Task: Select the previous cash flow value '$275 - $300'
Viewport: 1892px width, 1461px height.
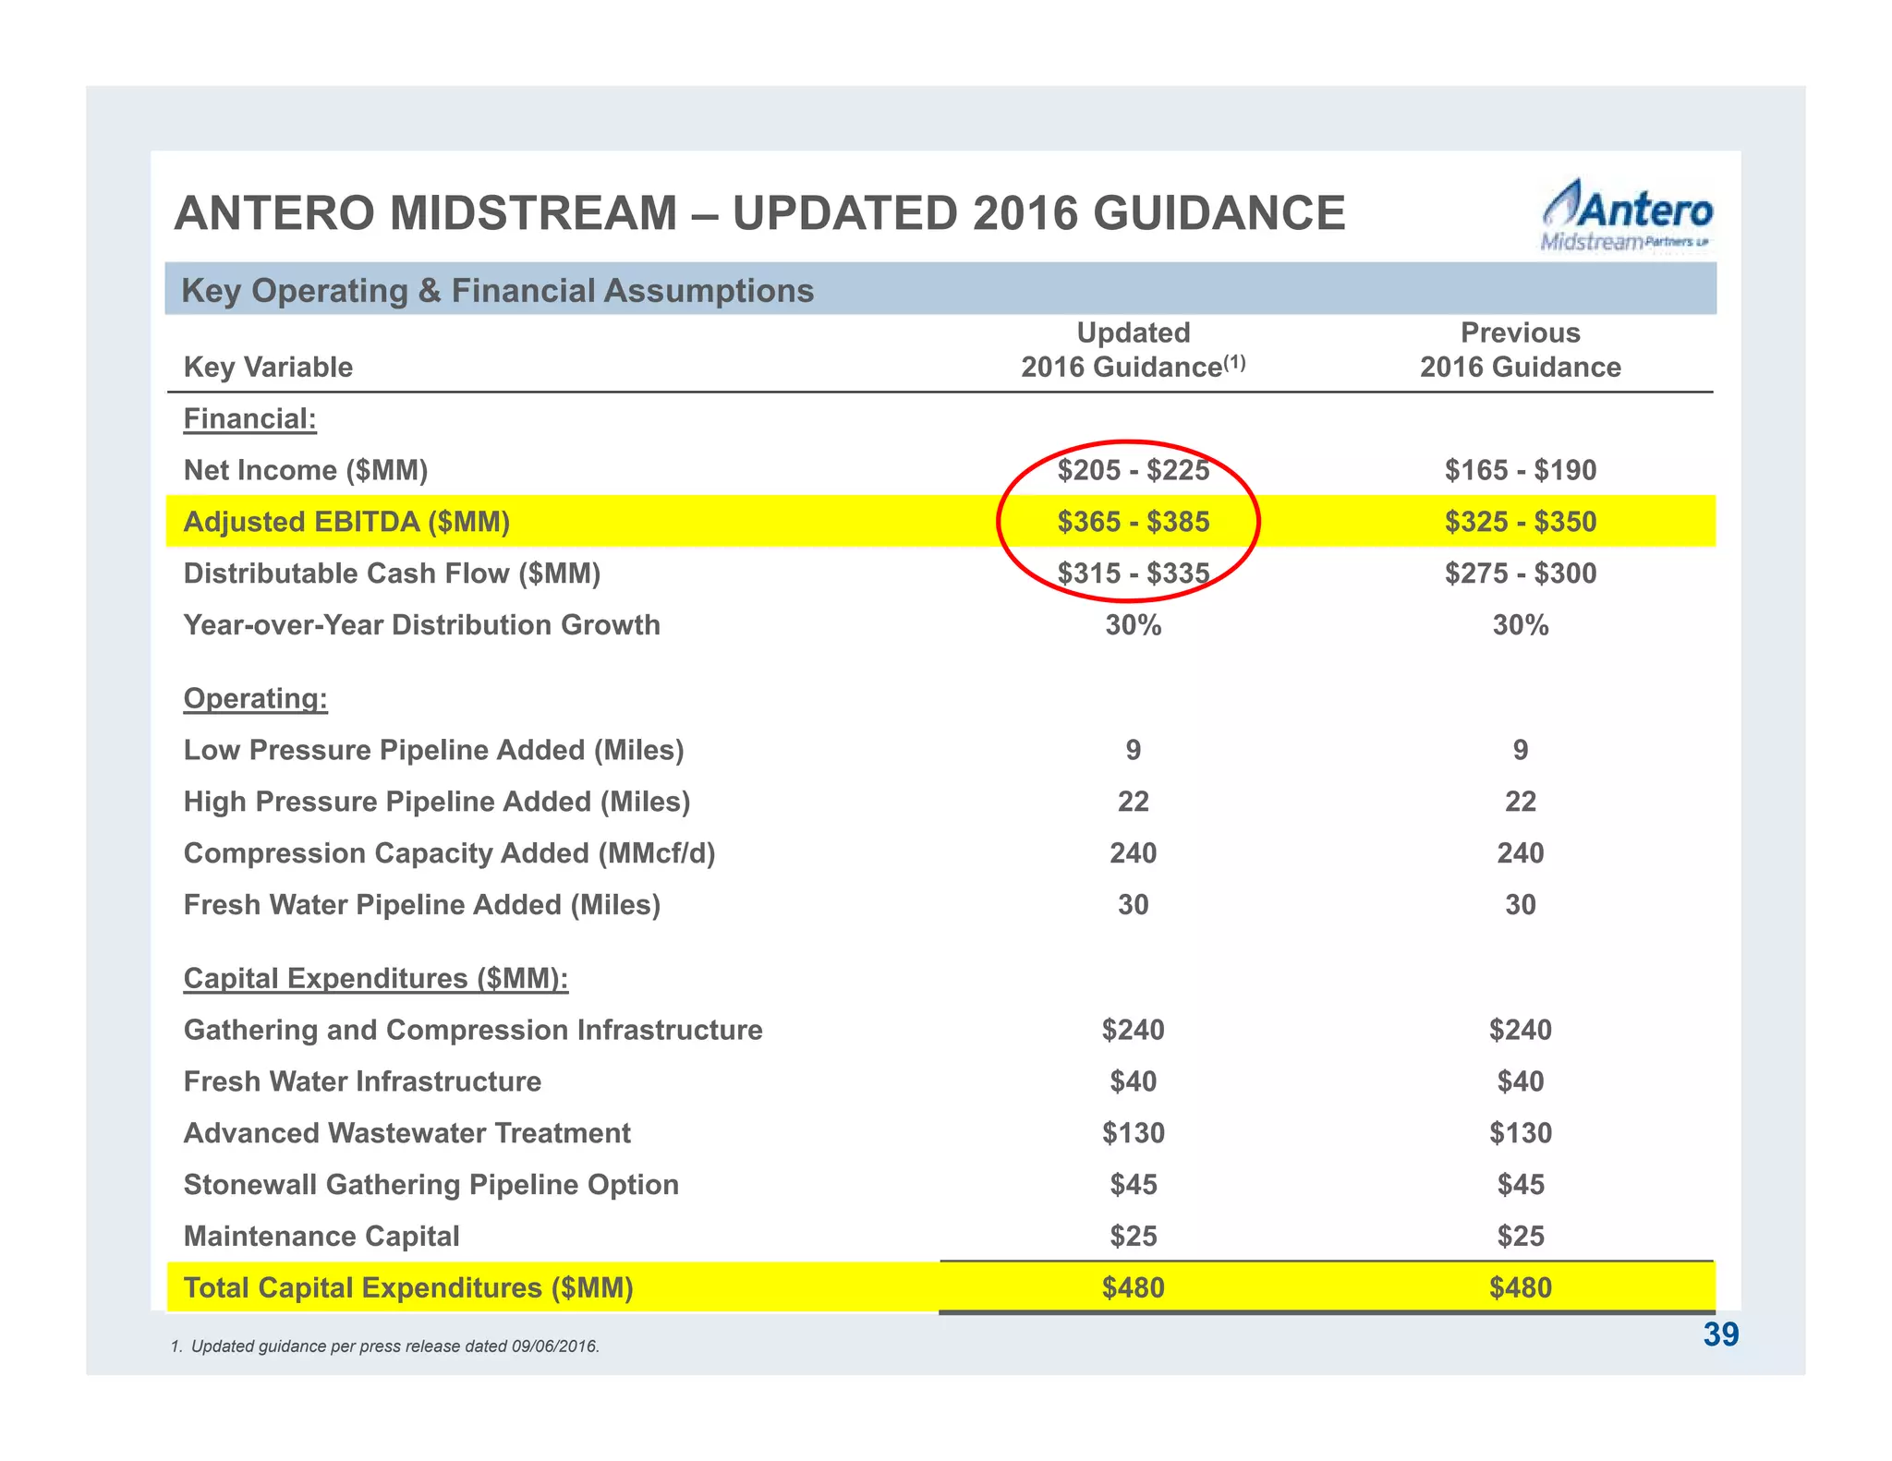Action: click(x=1521, y=574)
